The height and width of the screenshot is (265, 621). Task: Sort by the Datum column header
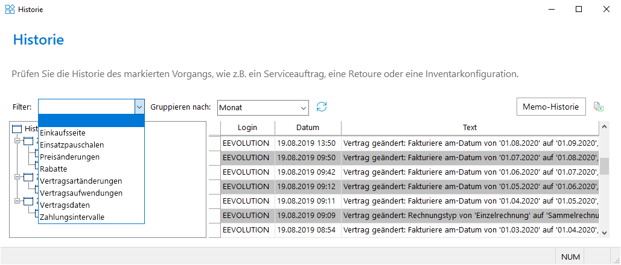(x=308, y=128)
